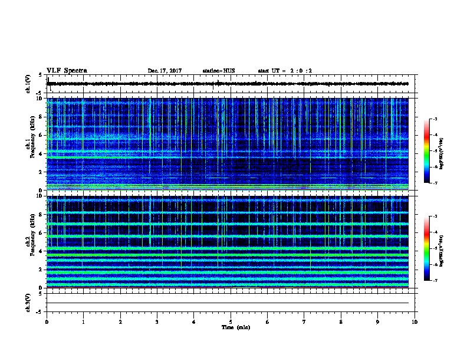Image resolution: width=467 pixels, height=361 pixels.
Task: Click the "8" frequency tick of the ch.1 spectrogram
Action: click(41, 117)
